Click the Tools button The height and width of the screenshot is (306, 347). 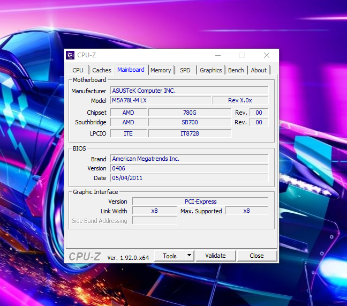pos(170,256)
